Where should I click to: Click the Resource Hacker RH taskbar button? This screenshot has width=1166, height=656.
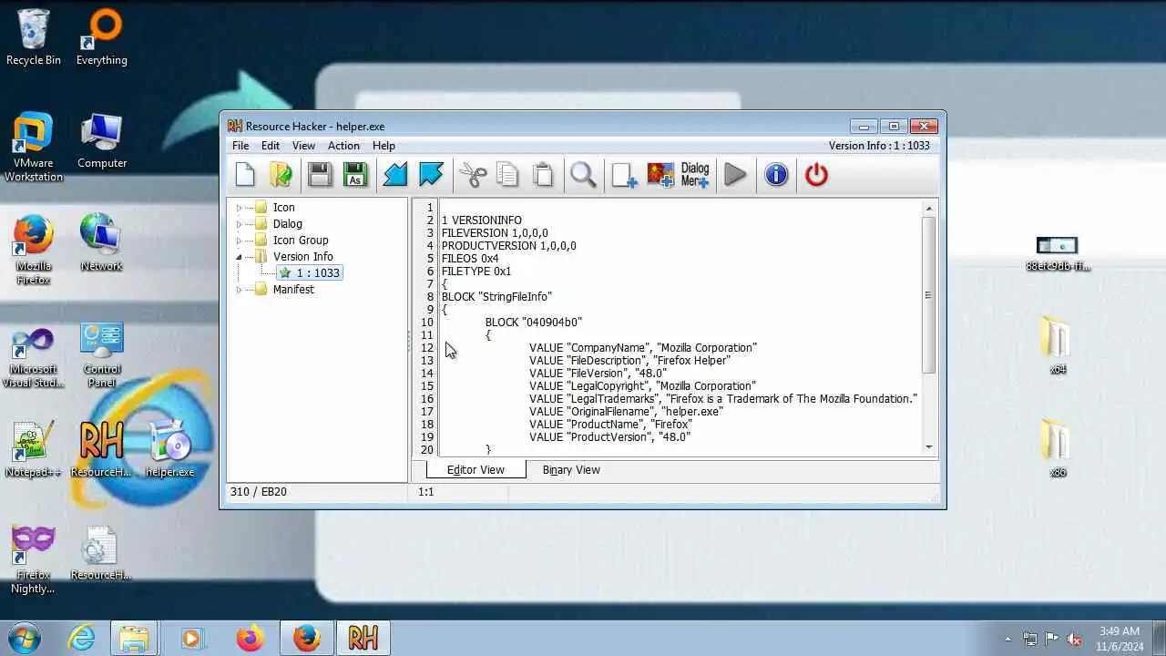click(x=363, y=639)
